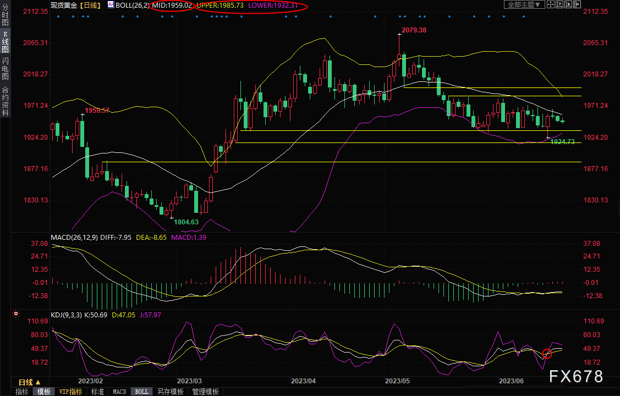Viewport: 620px width, 396px height.
Task: Click the chart playback icon
Action: point(568,4)
